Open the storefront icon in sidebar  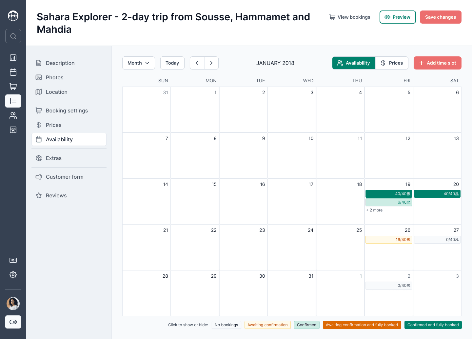[x=13, y=130]
